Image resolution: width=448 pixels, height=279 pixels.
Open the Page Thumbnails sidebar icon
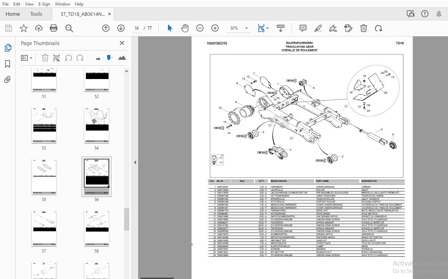tap(8, 48)
